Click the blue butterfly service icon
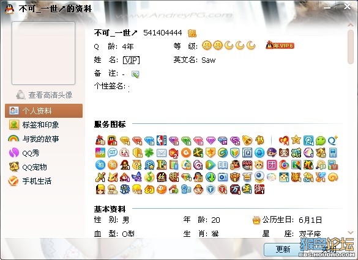 tap(137, 178)
